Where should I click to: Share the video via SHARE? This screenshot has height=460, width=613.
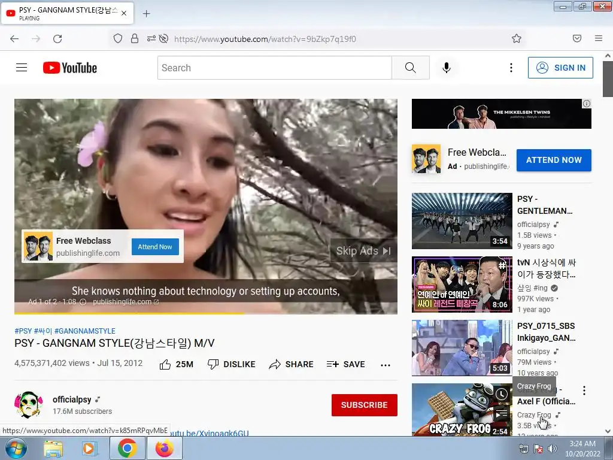coord(292,365)
